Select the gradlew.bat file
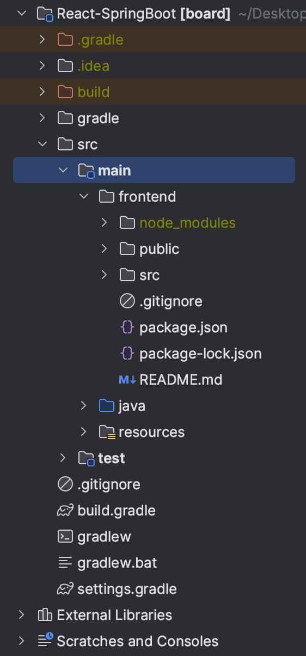306x656 pixels. (117, 563)
